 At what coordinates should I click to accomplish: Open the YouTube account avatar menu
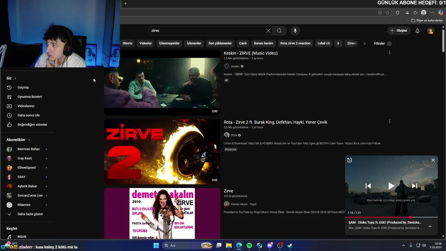tap(431, 31)
